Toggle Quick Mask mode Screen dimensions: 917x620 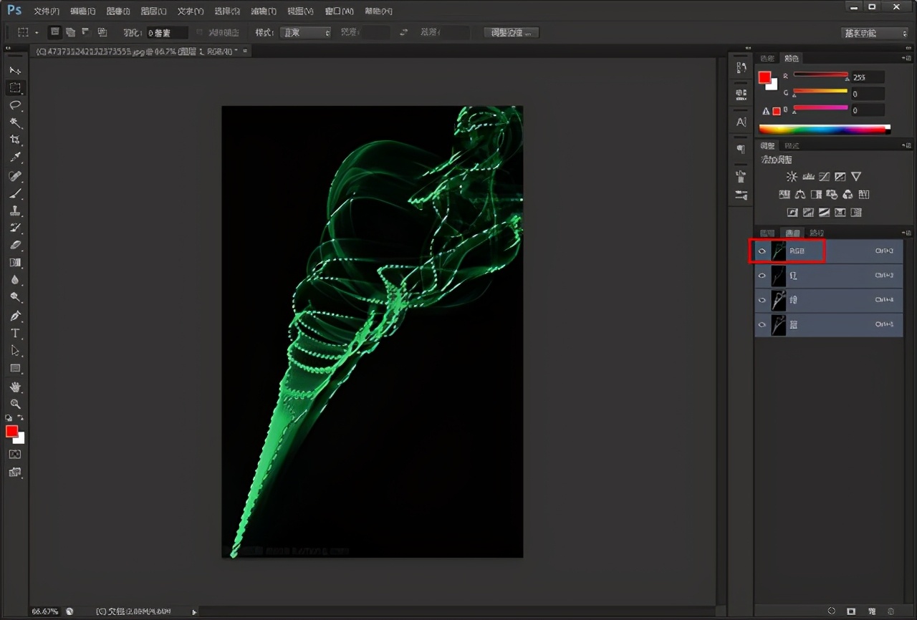click(15, 454)
